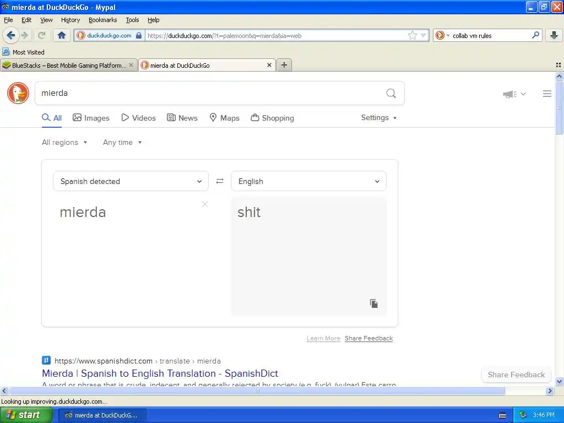Open the File menu
Image resolution: width=564 pixels, height=423 pixels.
pos(8,20)
